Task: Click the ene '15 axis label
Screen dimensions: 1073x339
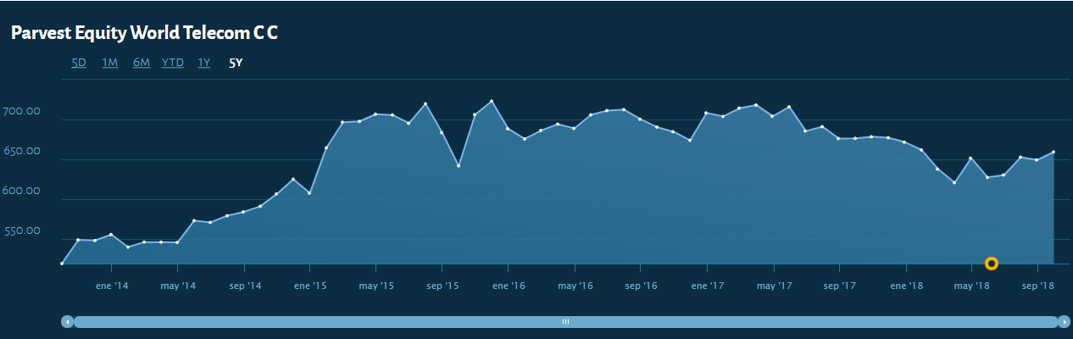Action: [x=310, y=286]
